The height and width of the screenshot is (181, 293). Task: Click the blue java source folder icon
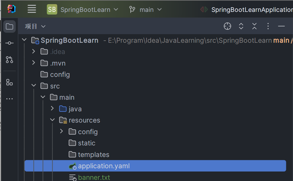(x=63, y=109)
